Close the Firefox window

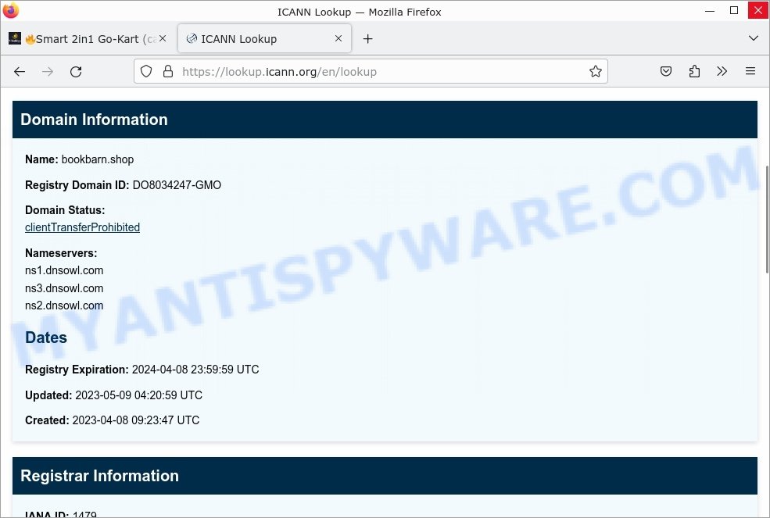tap(757, 10)
